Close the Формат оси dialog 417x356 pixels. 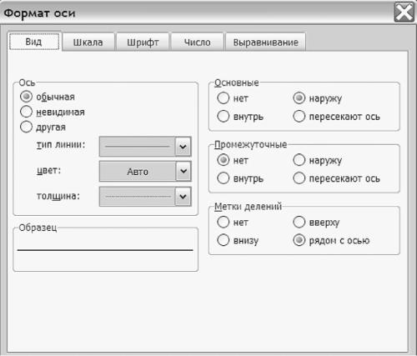tap(404, 13)
